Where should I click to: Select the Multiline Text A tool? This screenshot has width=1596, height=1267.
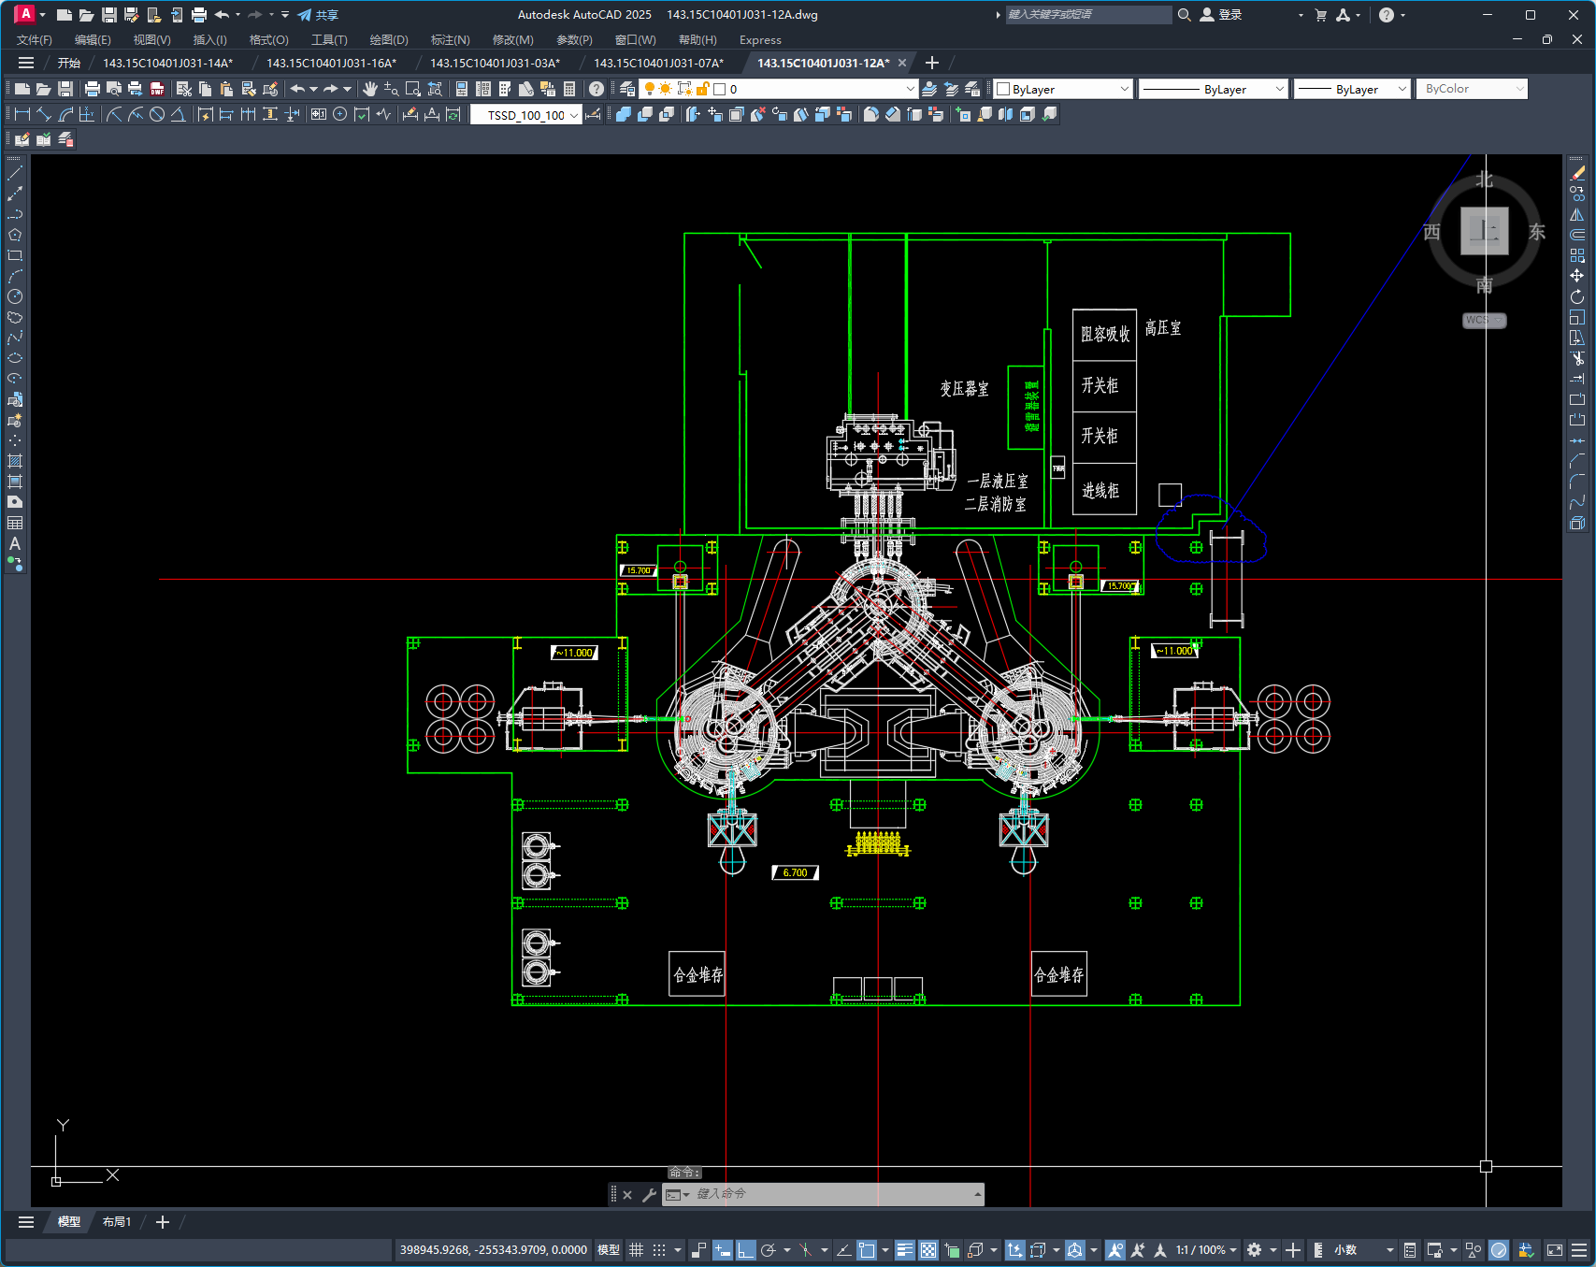pos(15,543)
